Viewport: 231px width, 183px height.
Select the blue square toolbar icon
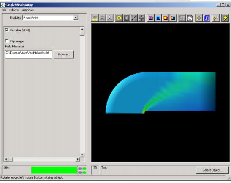click(158, 18)
